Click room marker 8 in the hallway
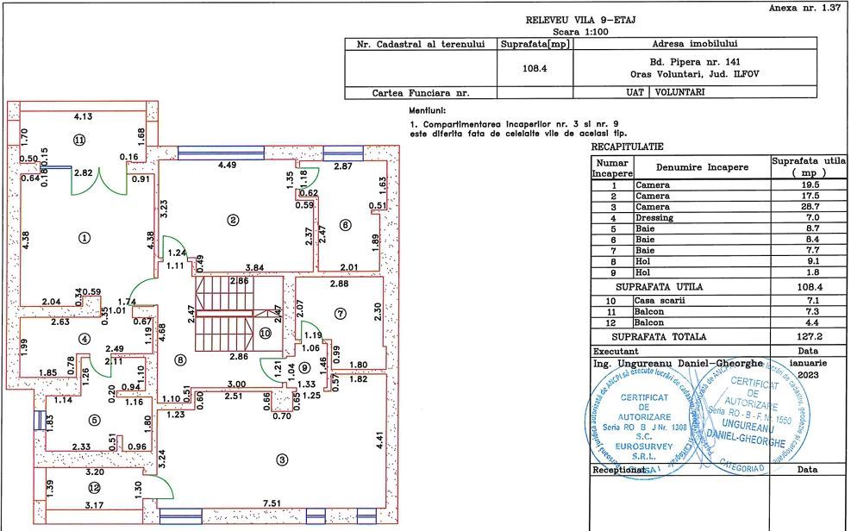 pos(180,359)
